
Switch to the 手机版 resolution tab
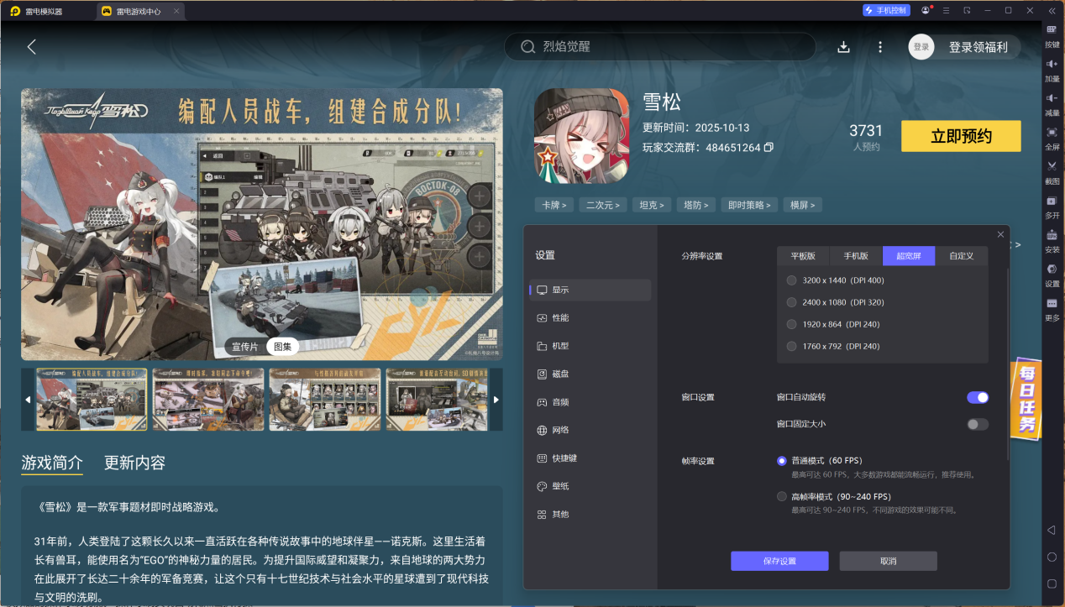pos(855,256)
